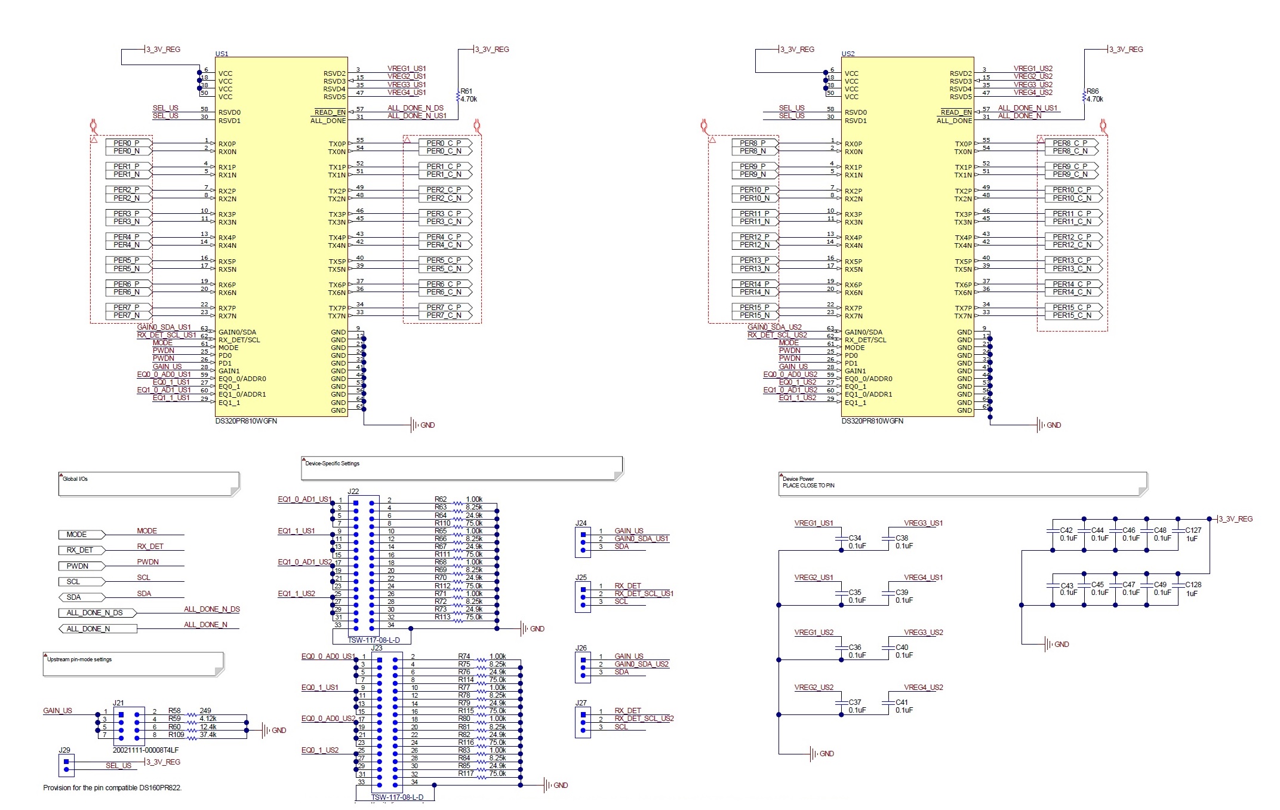Select the J24 three-pin header
The image size is (1280, 810).
pos(583,542)
